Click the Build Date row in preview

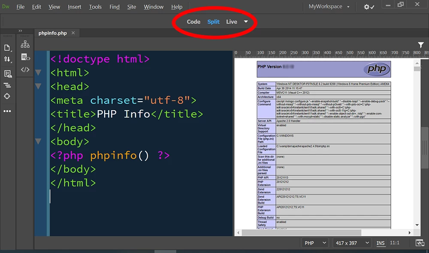tap(323, 88)
